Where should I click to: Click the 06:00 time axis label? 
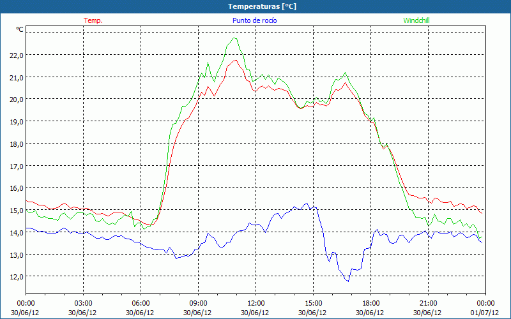pyautogui.click(x=141, y=304)
